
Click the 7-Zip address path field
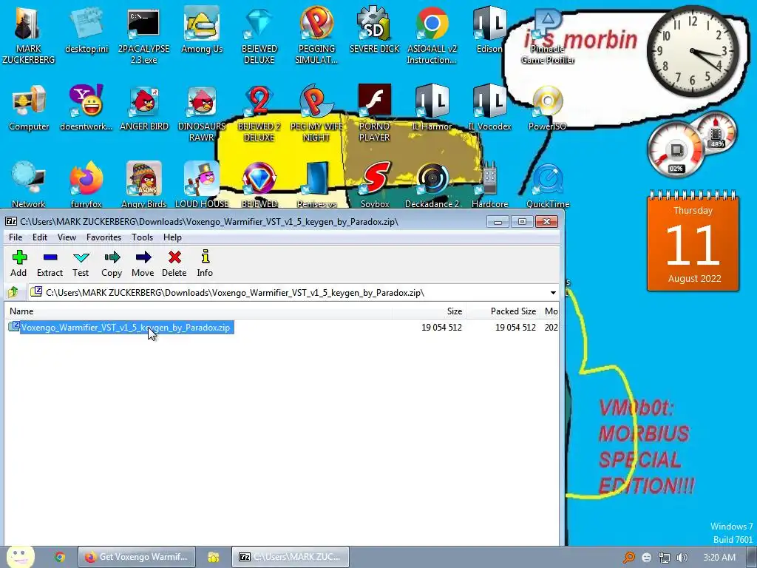[x=288, y=293]
